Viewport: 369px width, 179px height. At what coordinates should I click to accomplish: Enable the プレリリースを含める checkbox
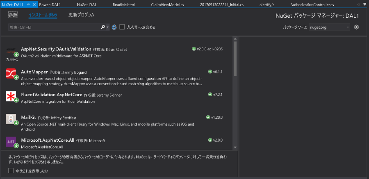click(122, 27)
